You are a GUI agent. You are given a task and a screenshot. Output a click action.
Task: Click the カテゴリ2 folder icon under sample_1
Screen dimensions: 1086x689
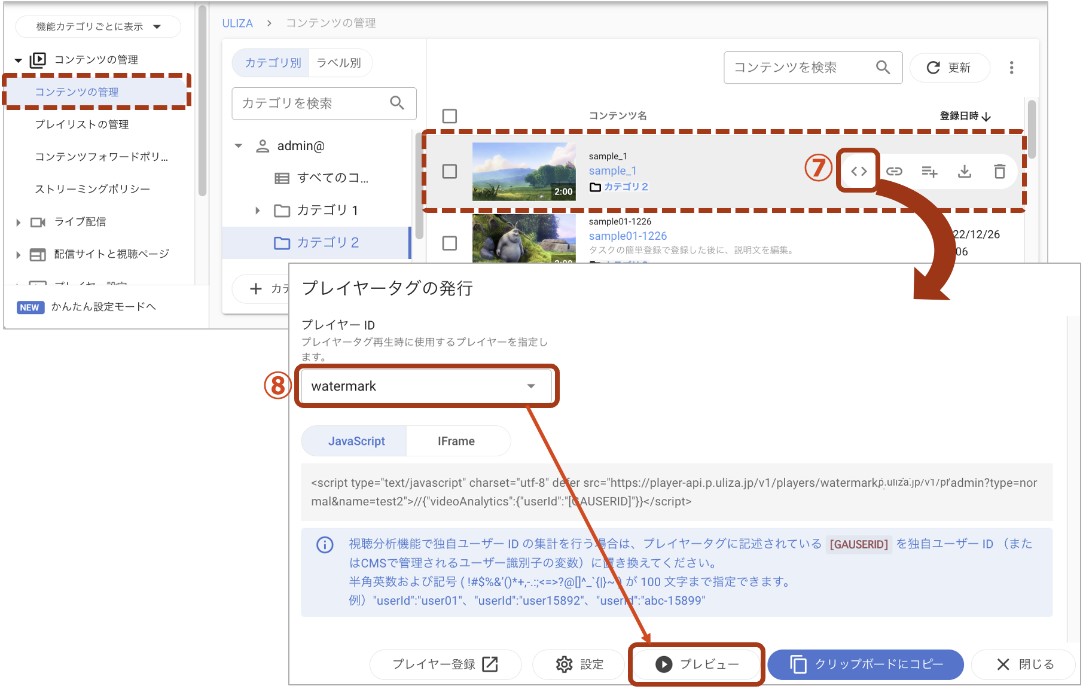coord(595,187)
